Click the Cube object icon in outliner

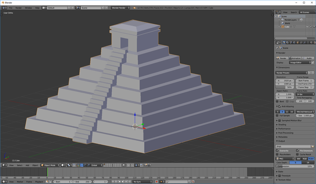pos(283,27)
